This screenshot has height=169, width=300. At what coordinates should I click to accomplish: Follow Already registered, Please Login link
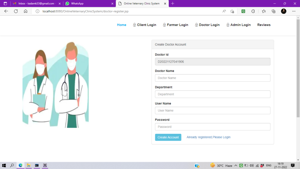[208, 137]
